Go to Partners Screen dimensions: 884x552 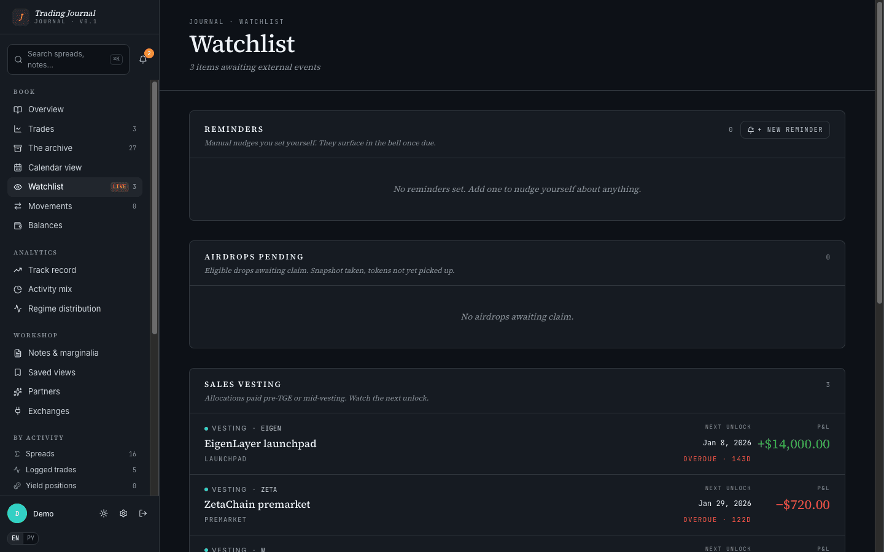(75, 392)
